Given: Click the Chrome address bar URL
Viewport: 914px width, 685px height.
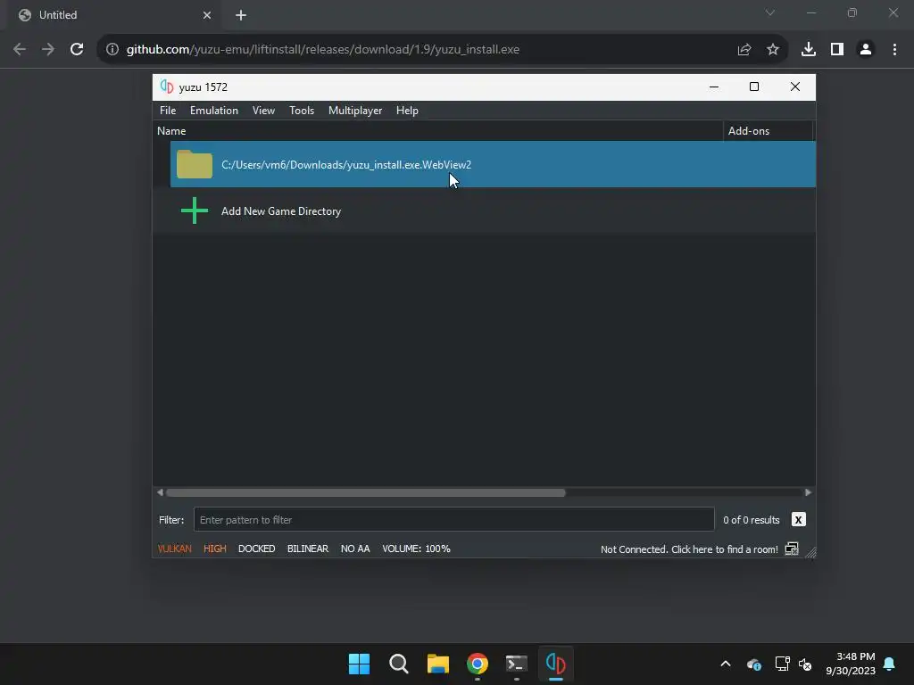Looking at the screenshot, I should click(x=323, y=50).
